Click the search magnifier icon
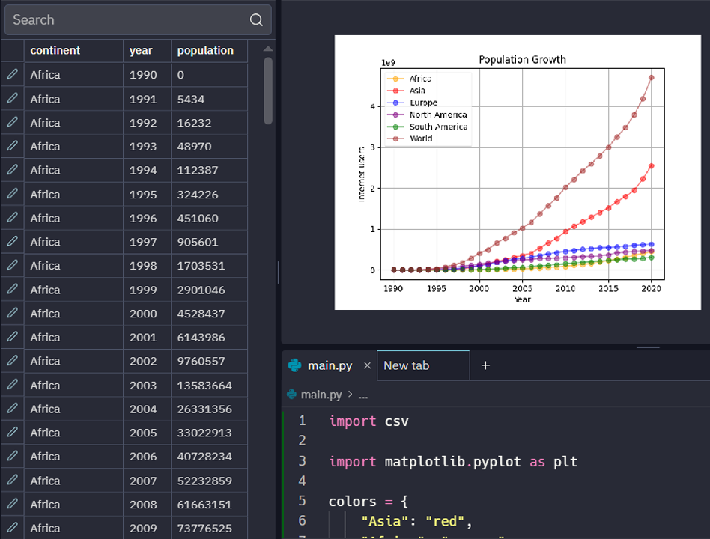710x539 pixels. [256, 20]
